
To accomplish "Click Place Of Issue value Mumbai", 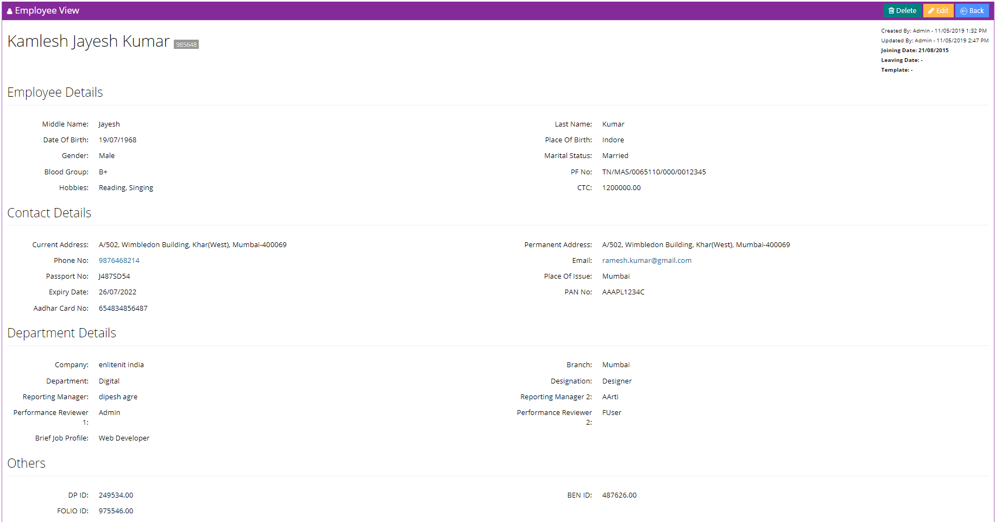I will click(x=616, y=276).
